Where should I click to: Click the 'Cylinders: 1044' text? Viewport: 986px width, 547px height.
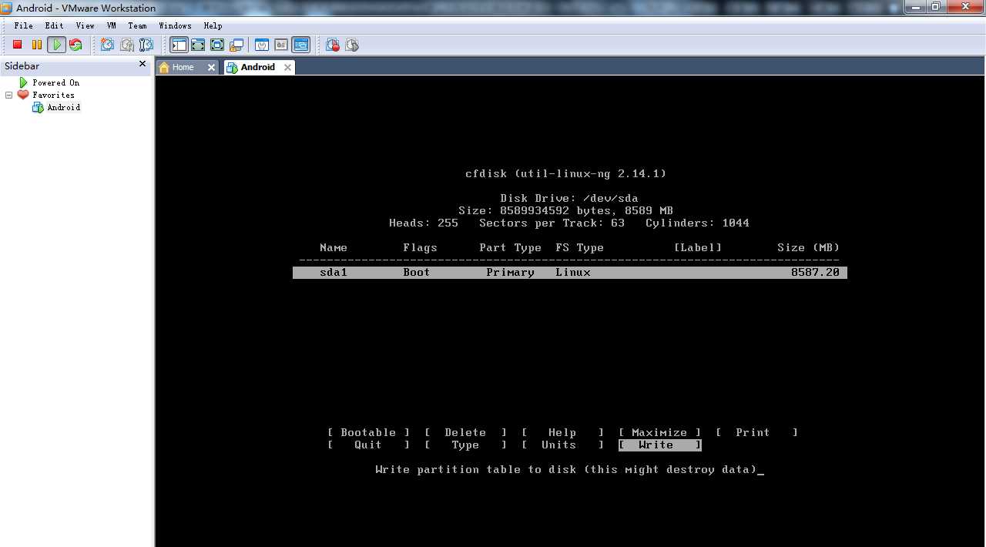click(x=697, y=223)
